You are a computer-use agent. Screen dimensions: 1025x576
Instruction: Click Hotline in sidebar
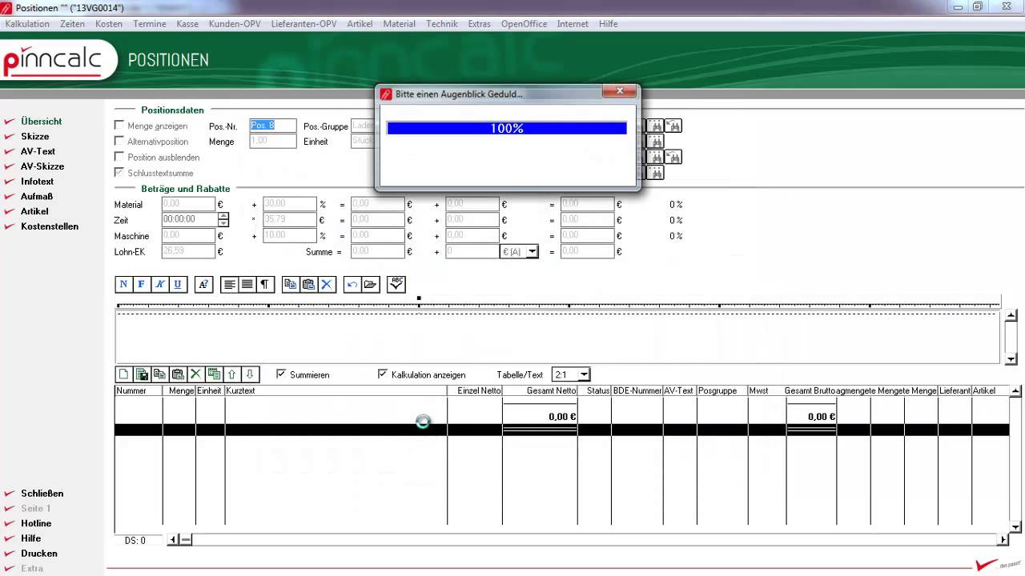pyautogui.click(x=36, y=523)
